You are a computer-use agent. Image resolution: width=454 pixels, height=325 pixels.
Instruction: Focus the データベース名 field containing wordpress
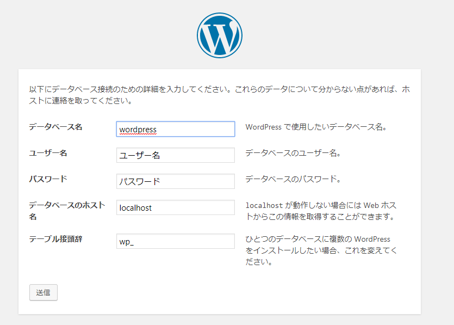[176, 129]
